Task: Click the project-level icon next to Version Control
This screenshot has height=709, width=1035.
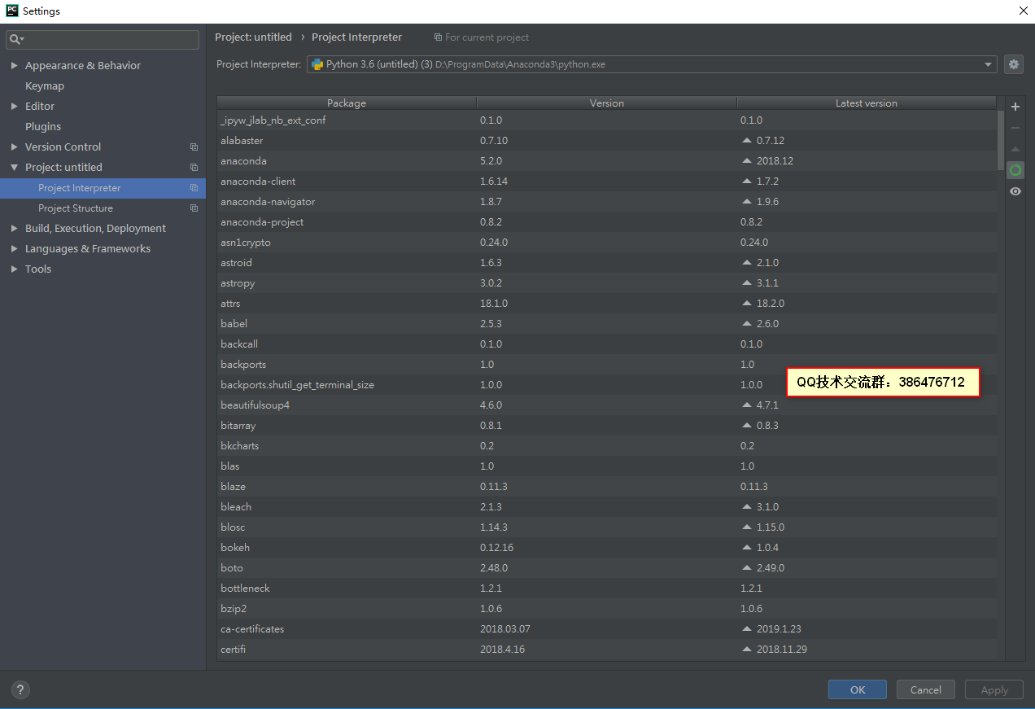Action: coord(194,147)
